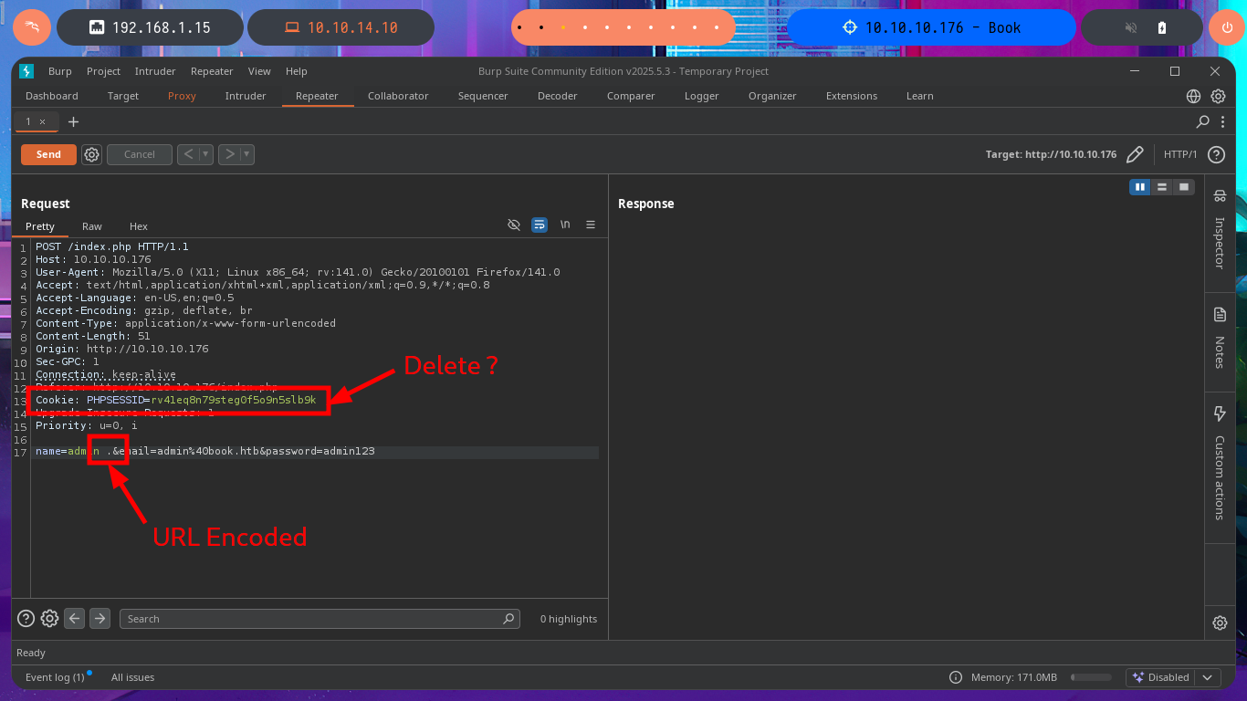1247x701 pixels.
Task: Switch to the Extensions tab
Action: pos(852,96)
